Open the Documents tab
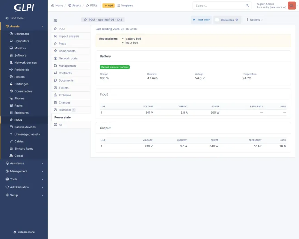This screenshot has height=239, width=299. 71,81
